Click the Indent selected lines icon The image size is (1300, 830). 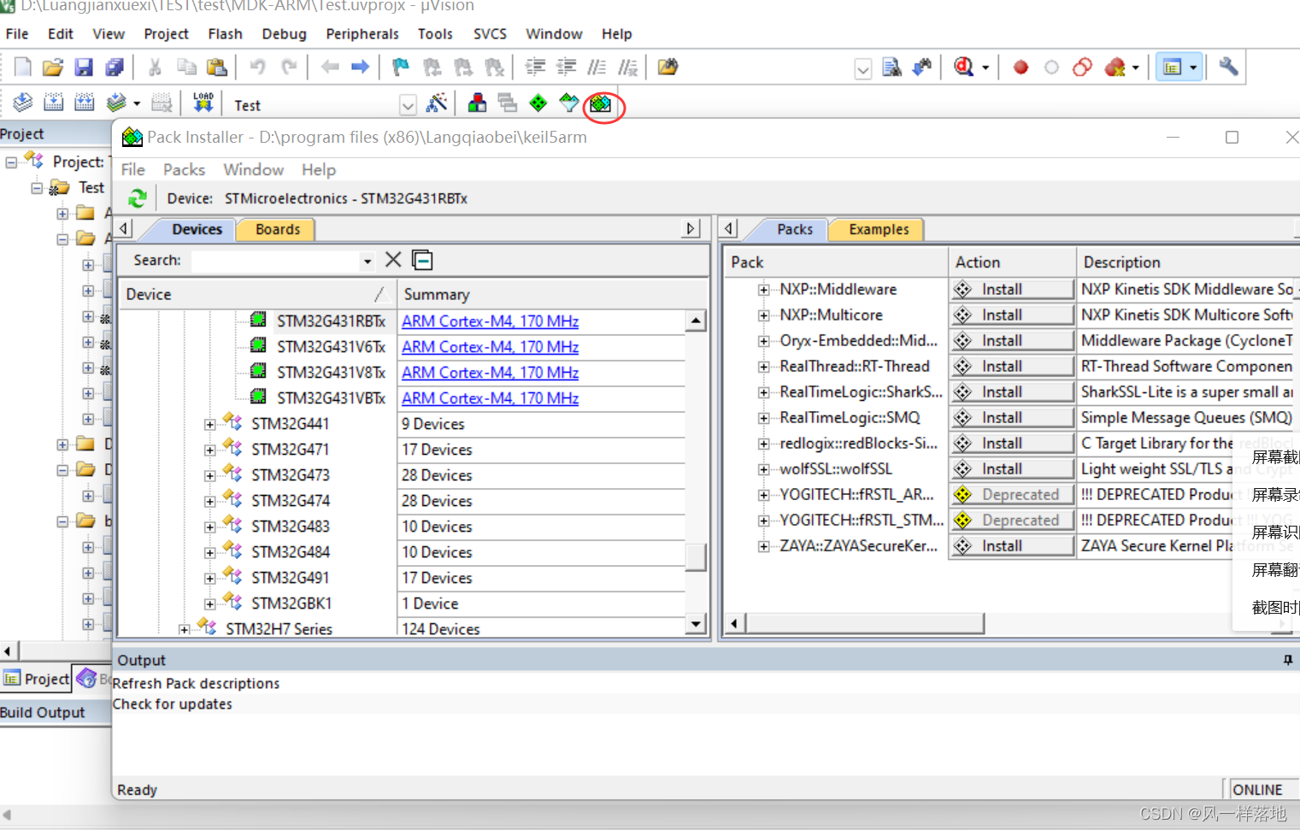(x=535, y=67)
